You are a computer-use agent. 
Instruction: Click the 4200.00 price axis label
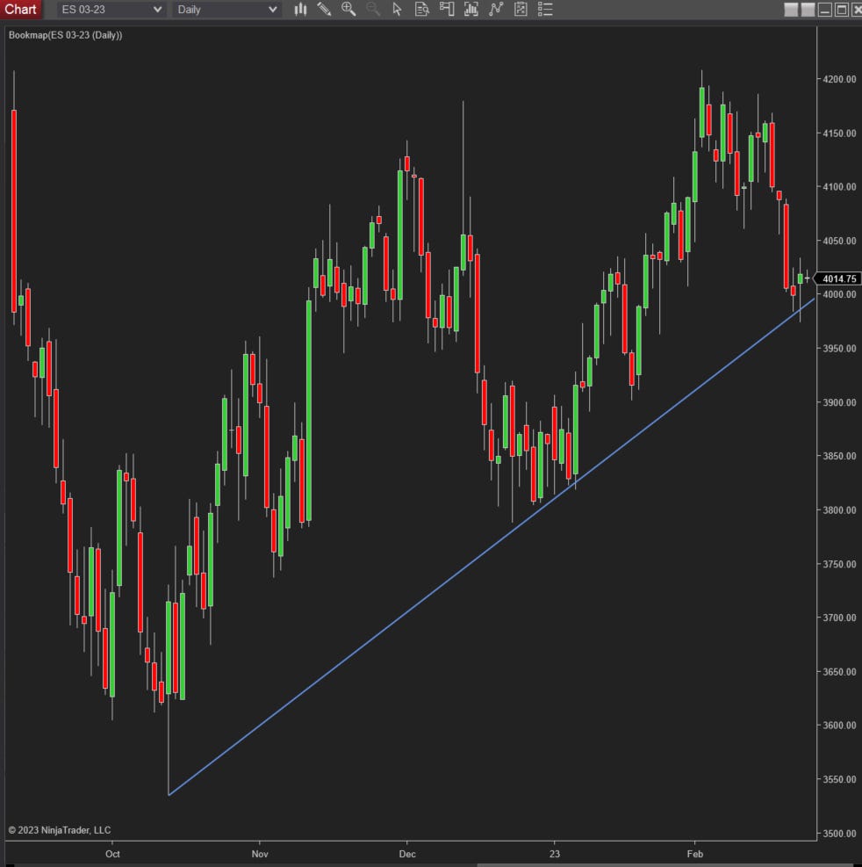pyautogui.click(x=839, y=79)
